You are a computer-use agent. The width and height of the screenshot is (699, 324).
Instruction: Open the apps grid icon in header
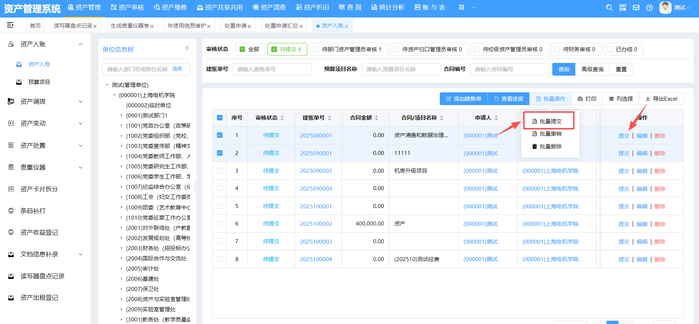point(623,8)
